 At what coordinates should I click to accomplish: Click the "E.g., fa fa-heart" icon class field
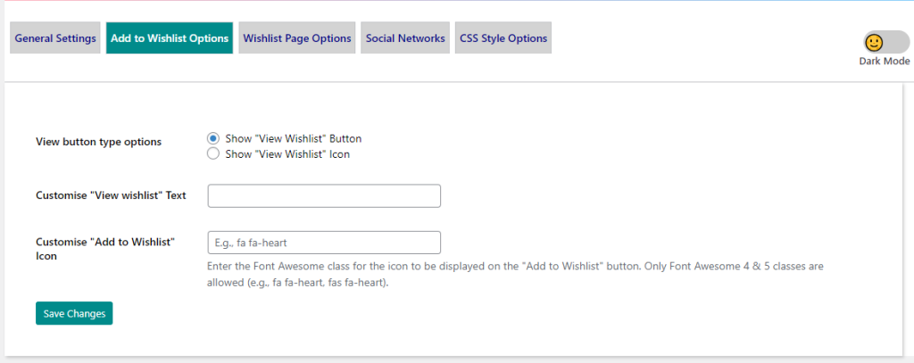click(x=324, y=242)
